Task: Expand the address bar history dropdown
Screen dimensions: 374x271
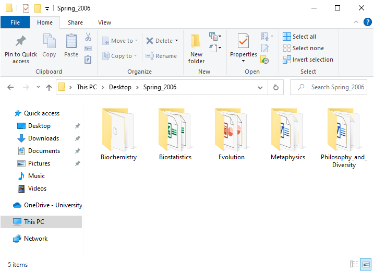Action: pos(262,87)
